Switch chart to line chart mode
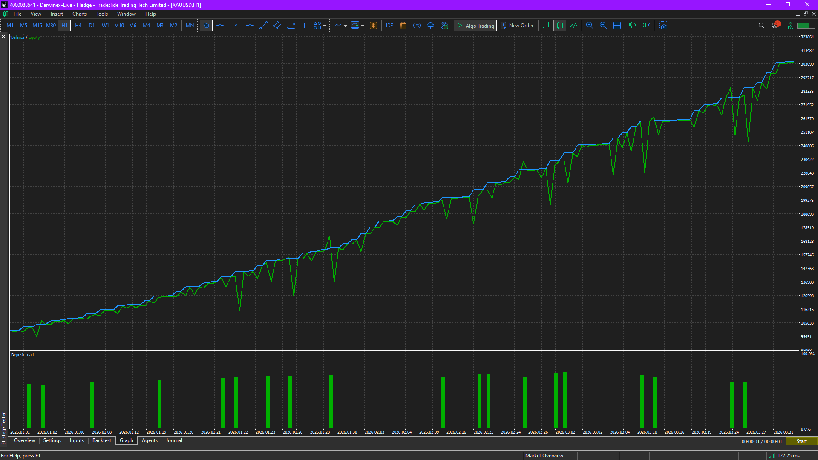 pyautogui.click(x=574, y=26)
